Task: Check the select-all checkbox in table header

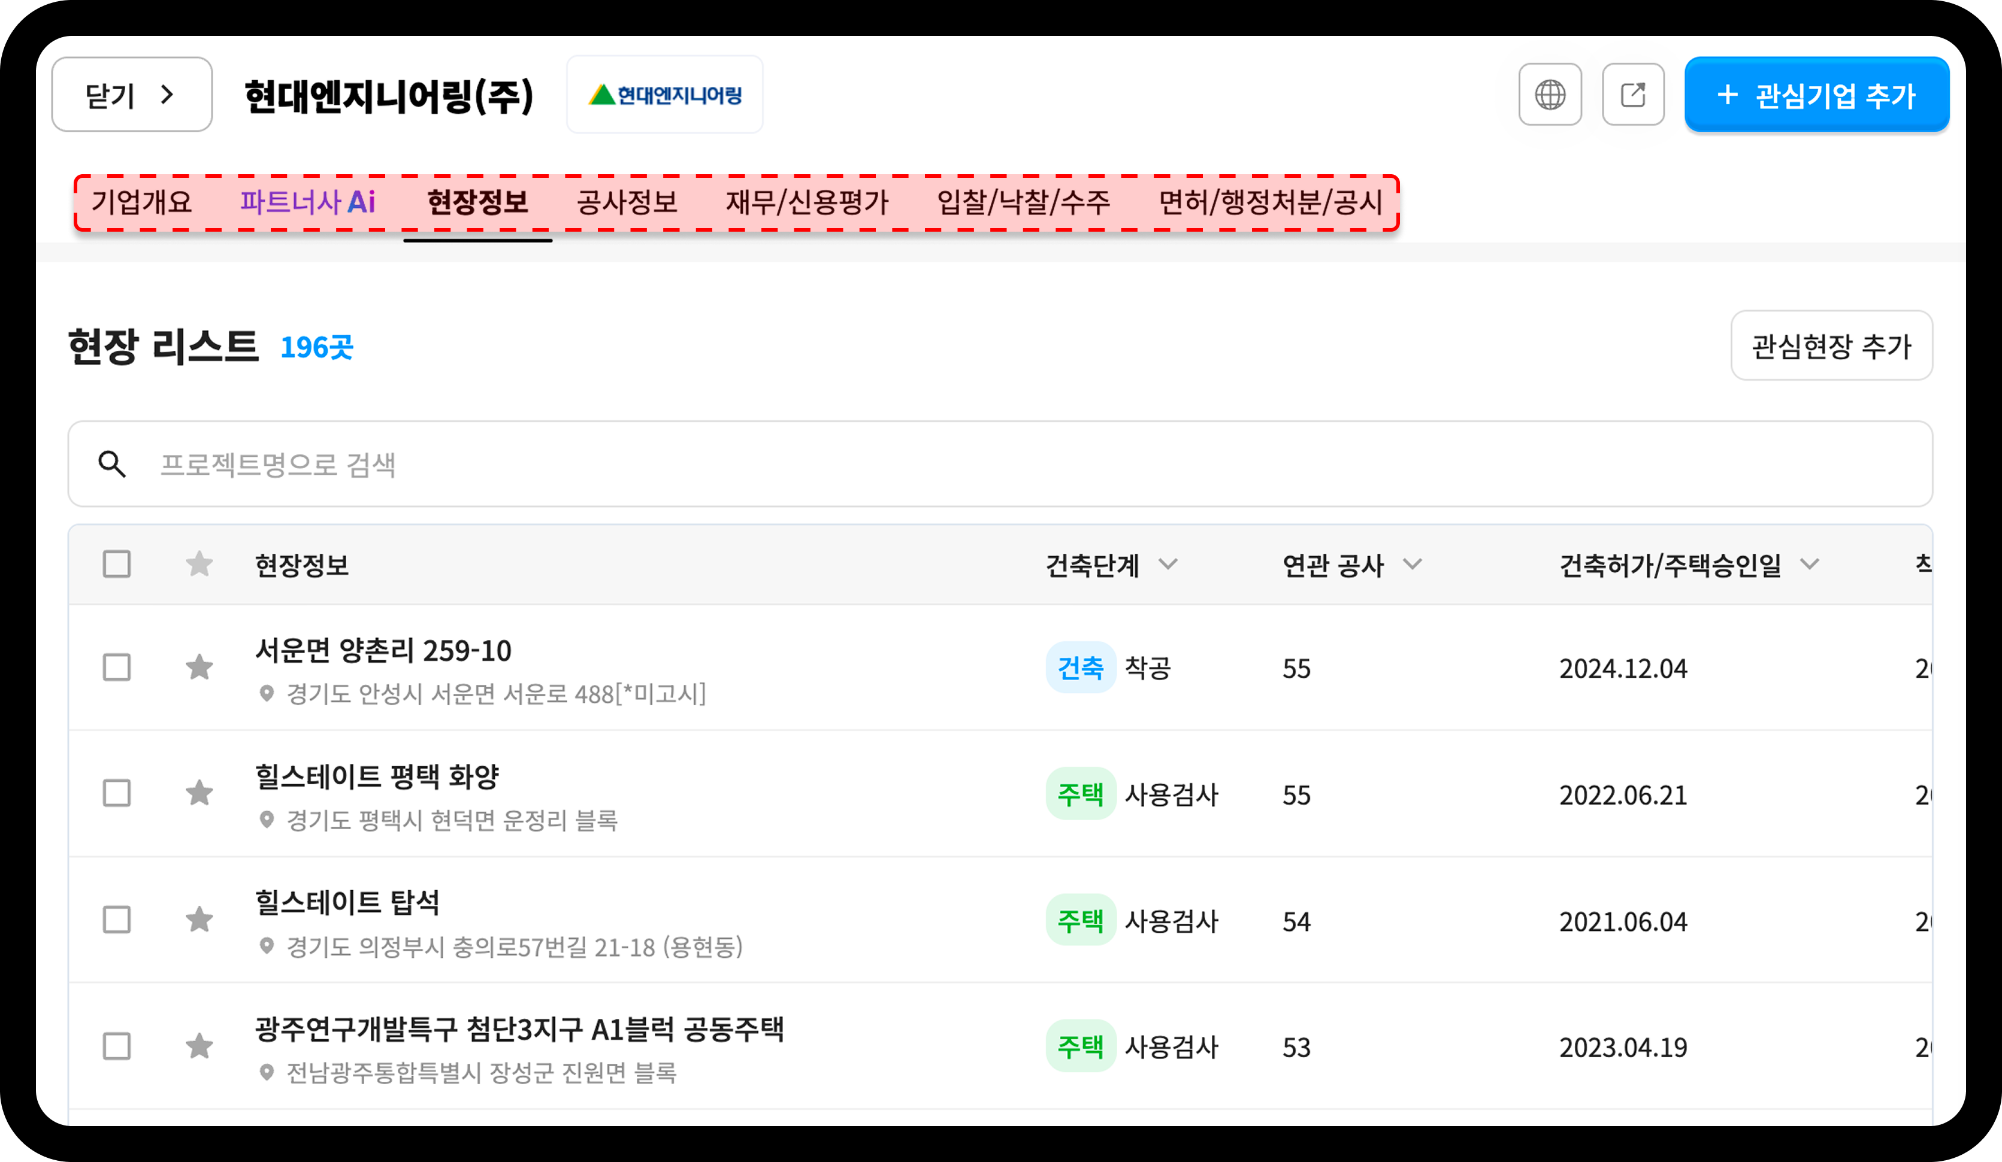Action: coord(117,565)
